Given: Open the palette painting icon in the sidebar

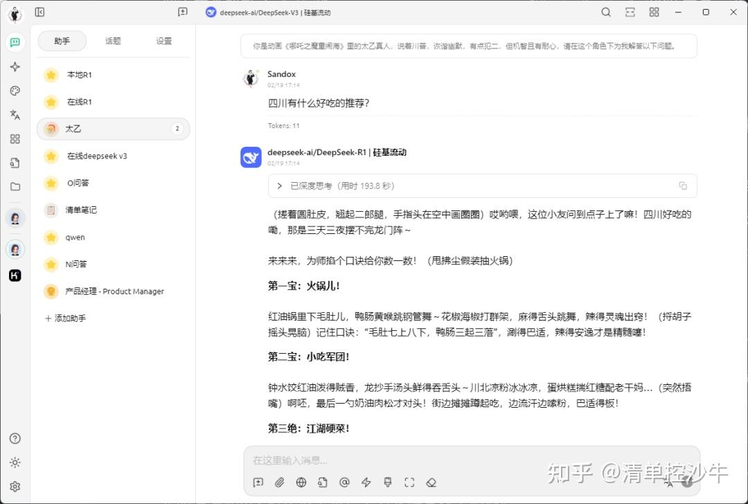Looking at the screenshot, I should click(x=15, y=91).
